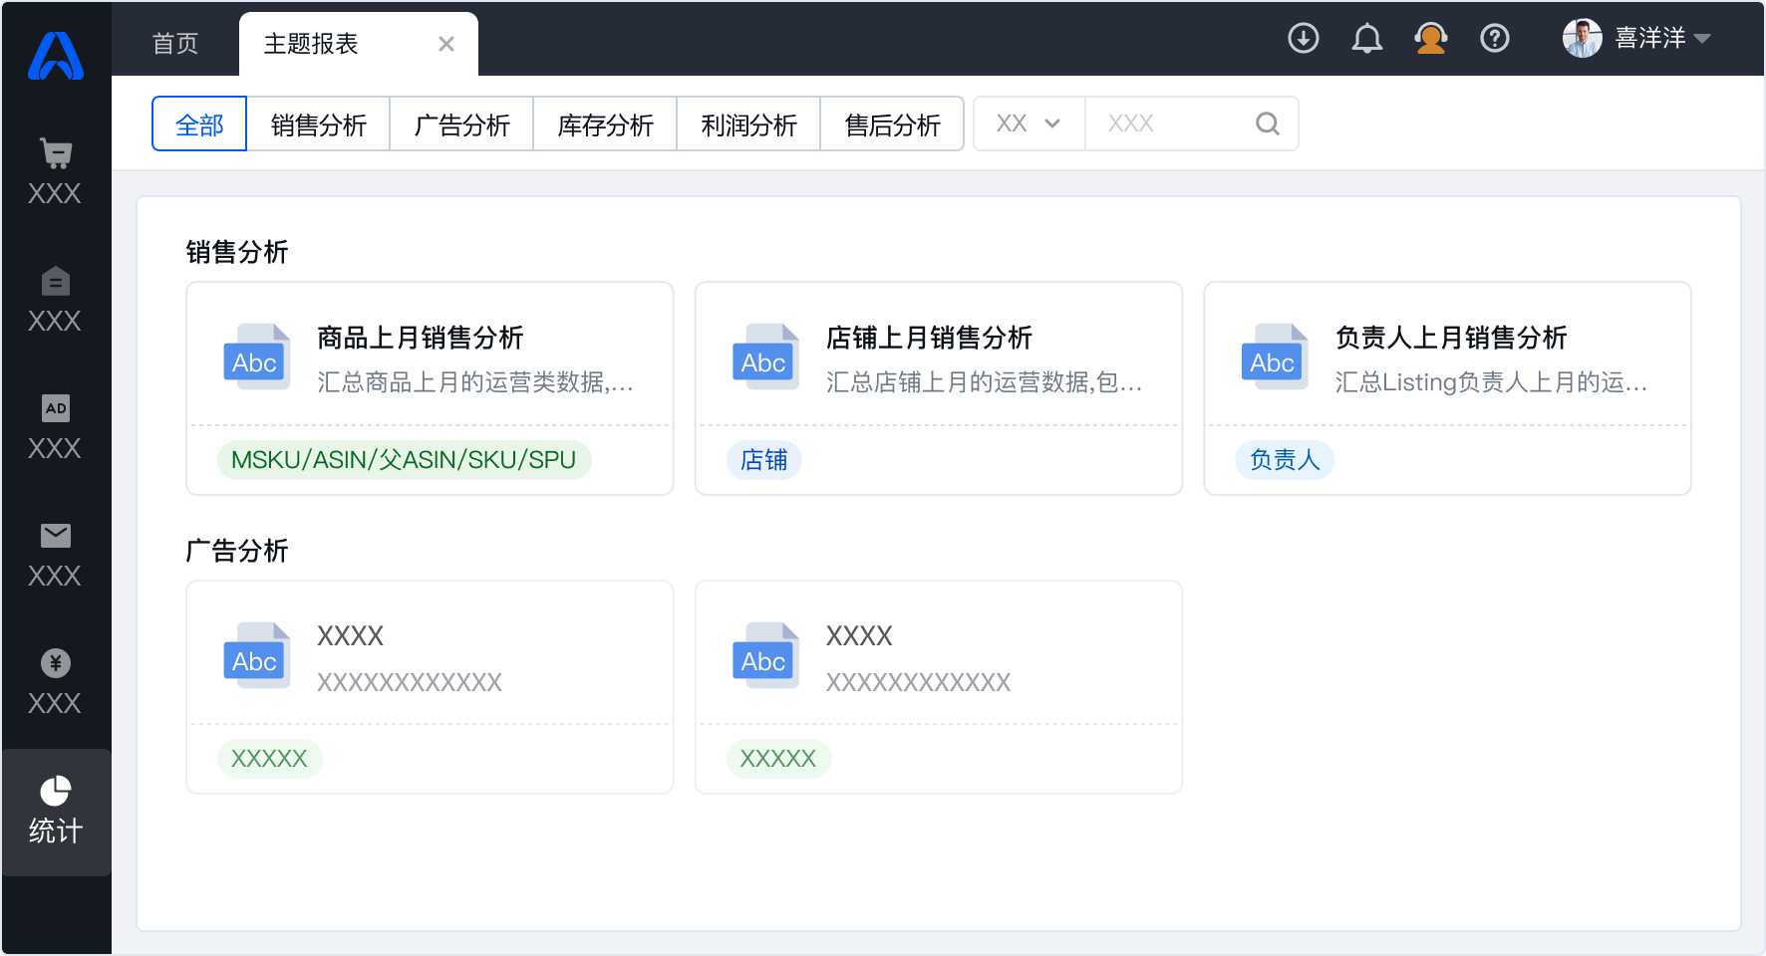Open notifications bell icon
This screenshot has height=956, width=1766.
tap(1366, 39)
